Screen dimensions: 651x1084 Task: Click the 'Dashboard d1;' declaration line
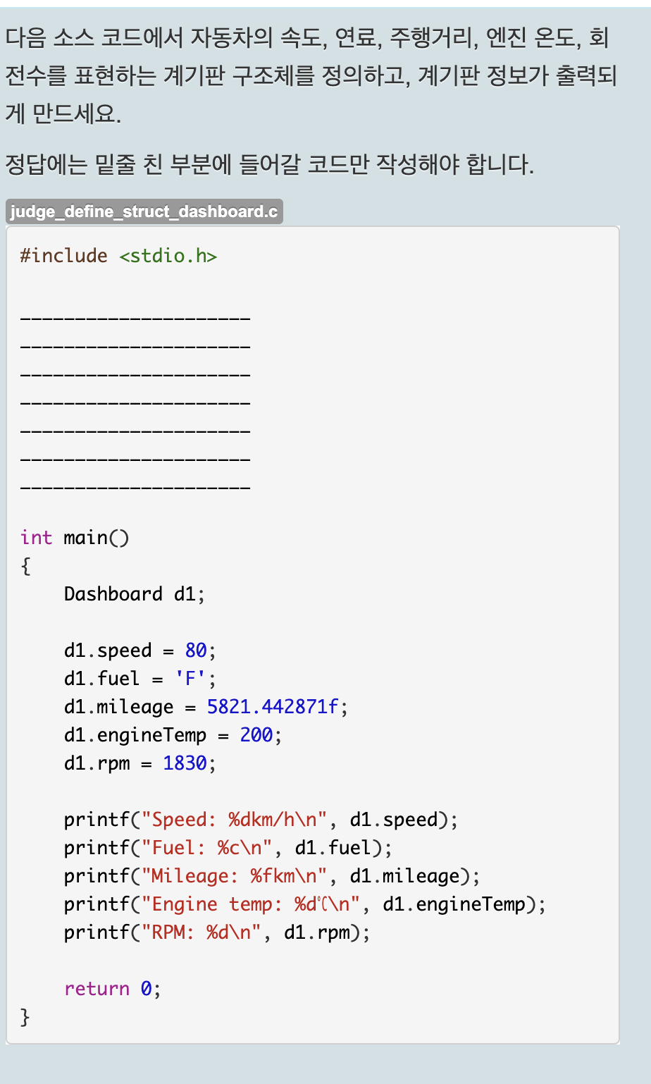coord(134,594)
